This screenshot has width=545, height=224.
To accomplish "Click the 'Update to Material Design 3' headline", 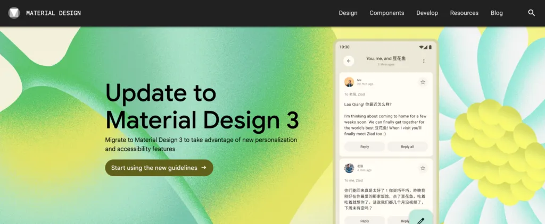I will (202, 107).
